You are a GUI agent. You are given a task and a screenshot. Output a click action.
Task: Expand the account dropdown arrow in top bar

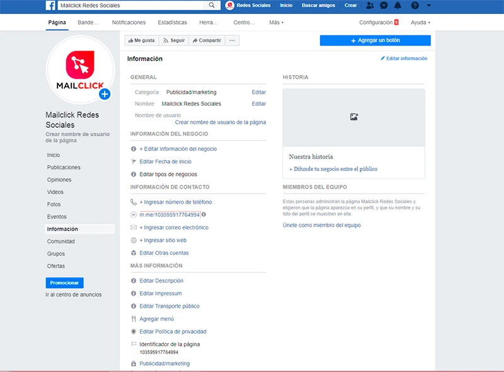[x=429, y=6]
